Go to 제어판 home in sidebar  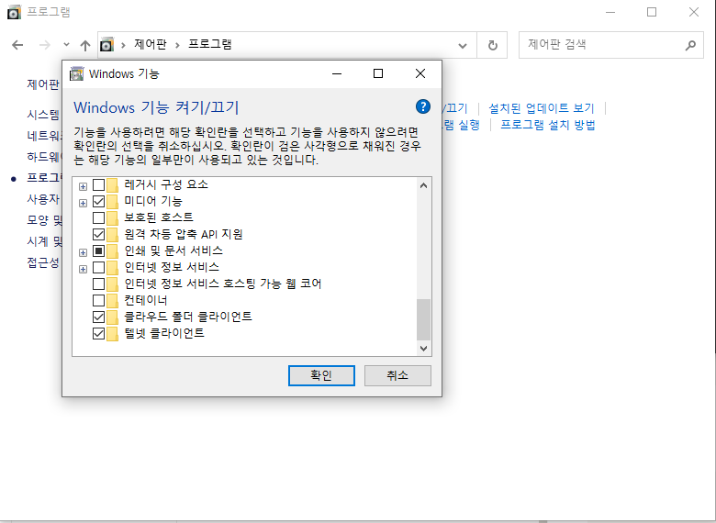pos(43,84)
